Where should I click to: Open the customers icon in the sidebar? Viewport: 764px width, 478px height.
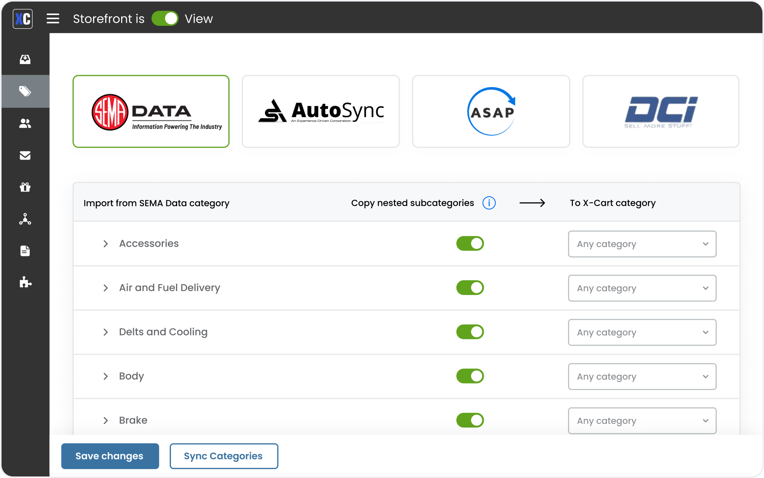(x=25, y=123)
